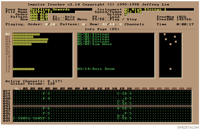Click the FreeEMS 14576k readout
The image size is (200, 131).
tap(174, 19)
